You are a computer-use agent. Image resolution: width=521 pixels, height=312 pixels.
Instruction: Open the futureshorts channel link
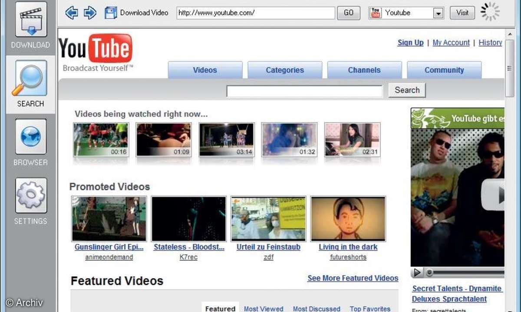tap(348, 257)
